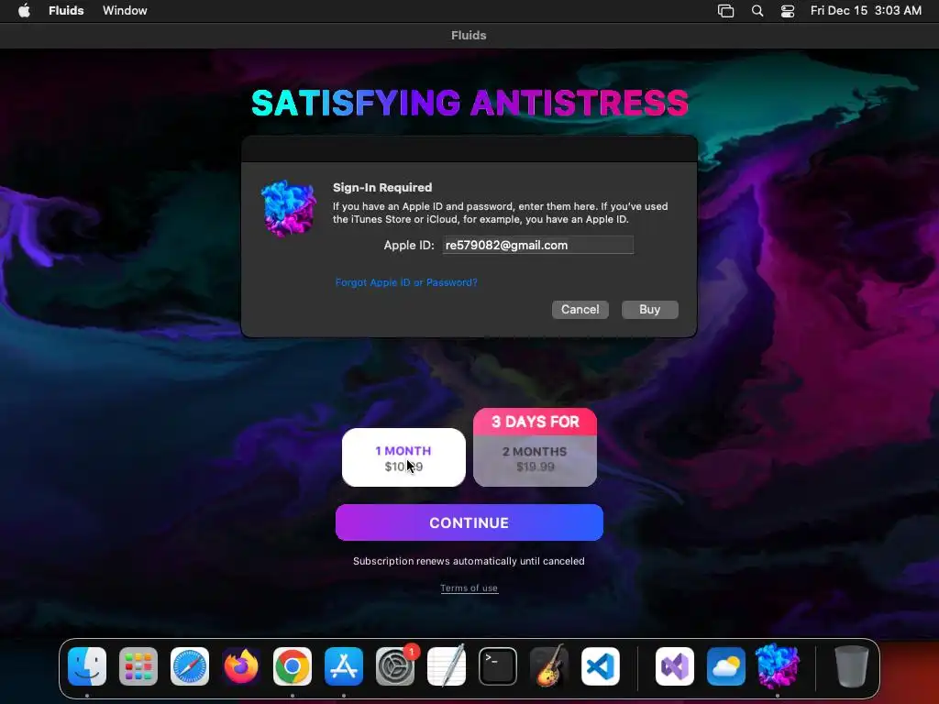The width and height of the screenshot is (939, 704).
Task: Click the Fluids app icon in the Dock
Action: [x=778, y=665]
